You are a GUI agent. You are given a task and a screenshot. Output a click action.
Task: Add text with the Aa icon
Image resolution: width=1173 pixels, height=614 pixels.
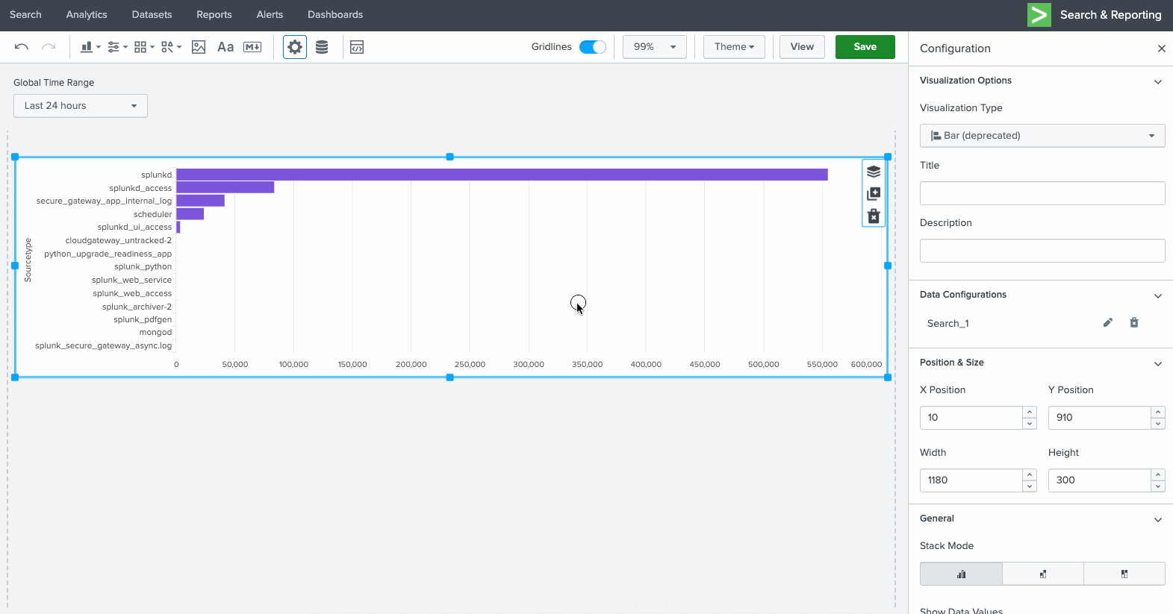click(225, 47)
